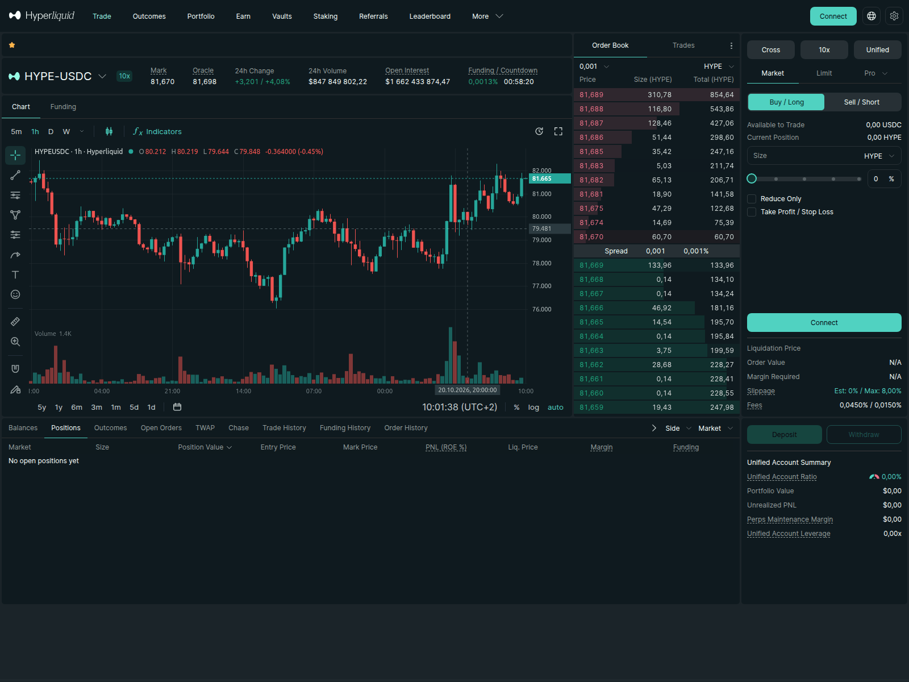
Task: Toggle the magnet snap mode
Action: (x=15, y=369)
